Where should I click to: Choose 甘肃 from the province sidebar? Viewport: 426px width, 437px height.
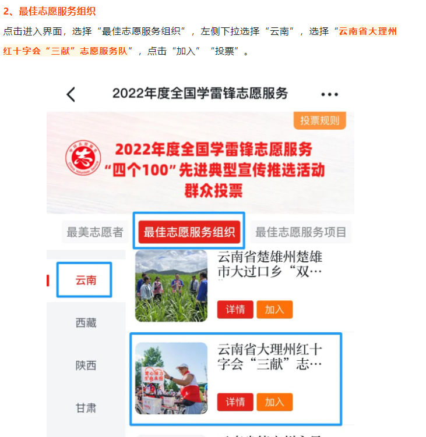click(x=86, y=408)
